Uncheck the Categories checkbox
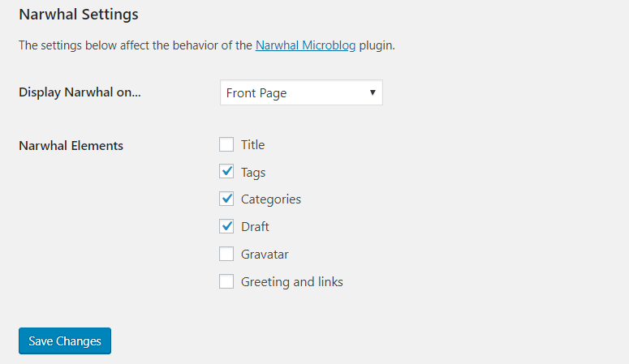The image size is (629, 364). click(226, 199)
